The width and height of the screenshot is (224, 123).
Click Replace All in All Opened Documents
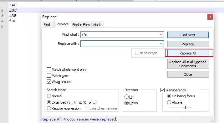tap(188, 64)
